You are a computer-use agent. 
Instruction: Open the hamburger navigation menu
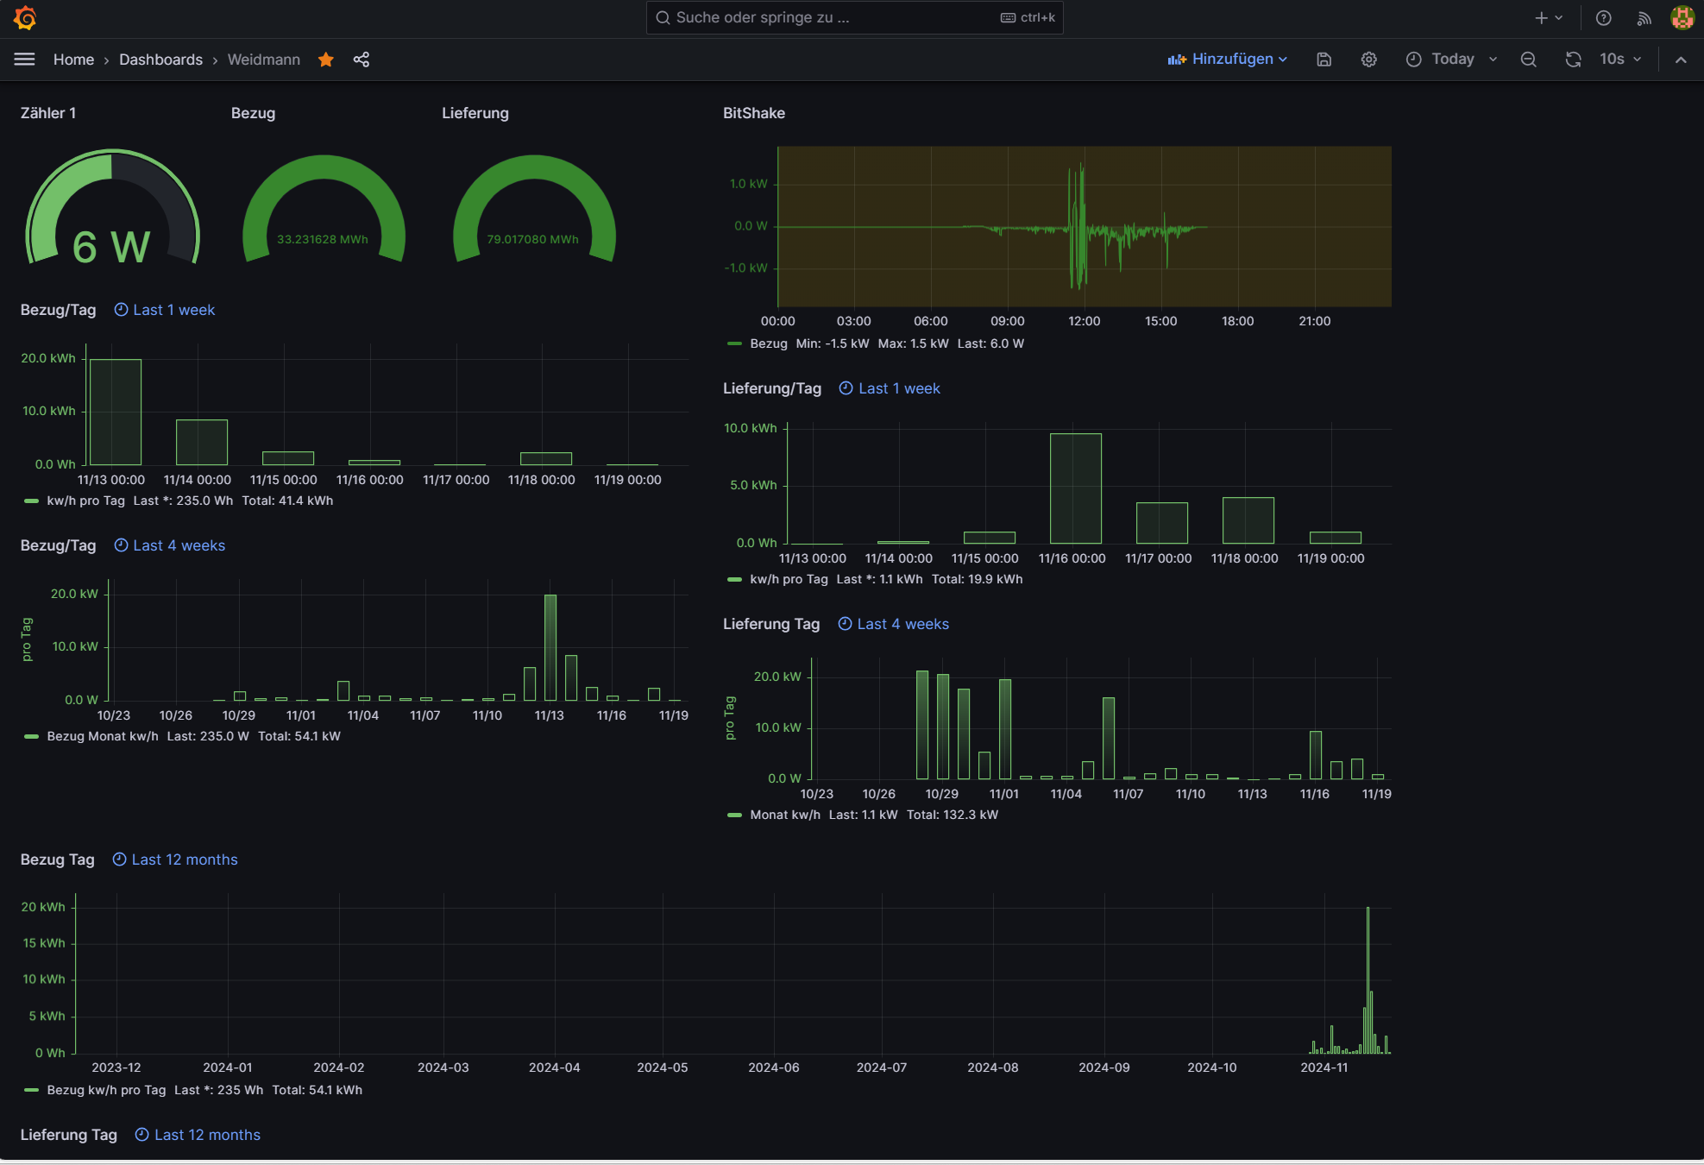24,60
